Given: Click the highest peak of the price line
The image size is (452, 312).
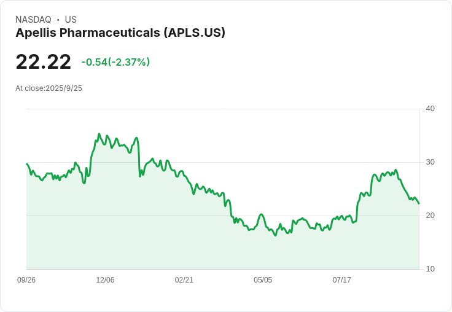Looking at the screenshot, I should 99,133.
